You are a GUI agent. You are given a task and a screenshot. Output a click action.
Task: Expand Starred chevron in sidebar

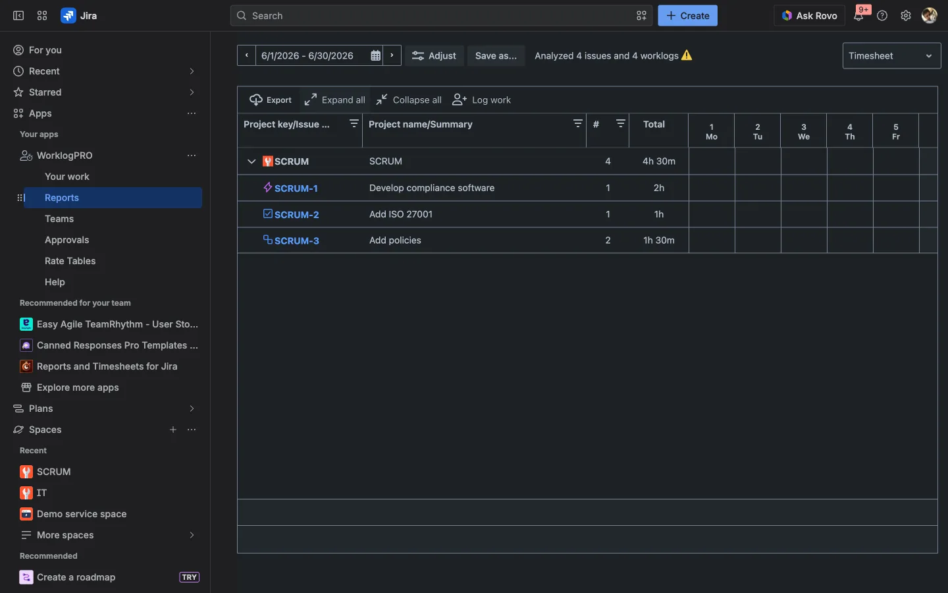pyautogui.click(x=192, y=92)
